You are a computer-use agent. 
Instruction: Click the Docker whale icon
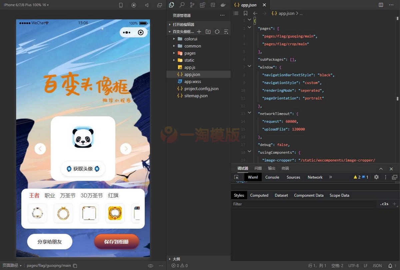click(223, 5)
